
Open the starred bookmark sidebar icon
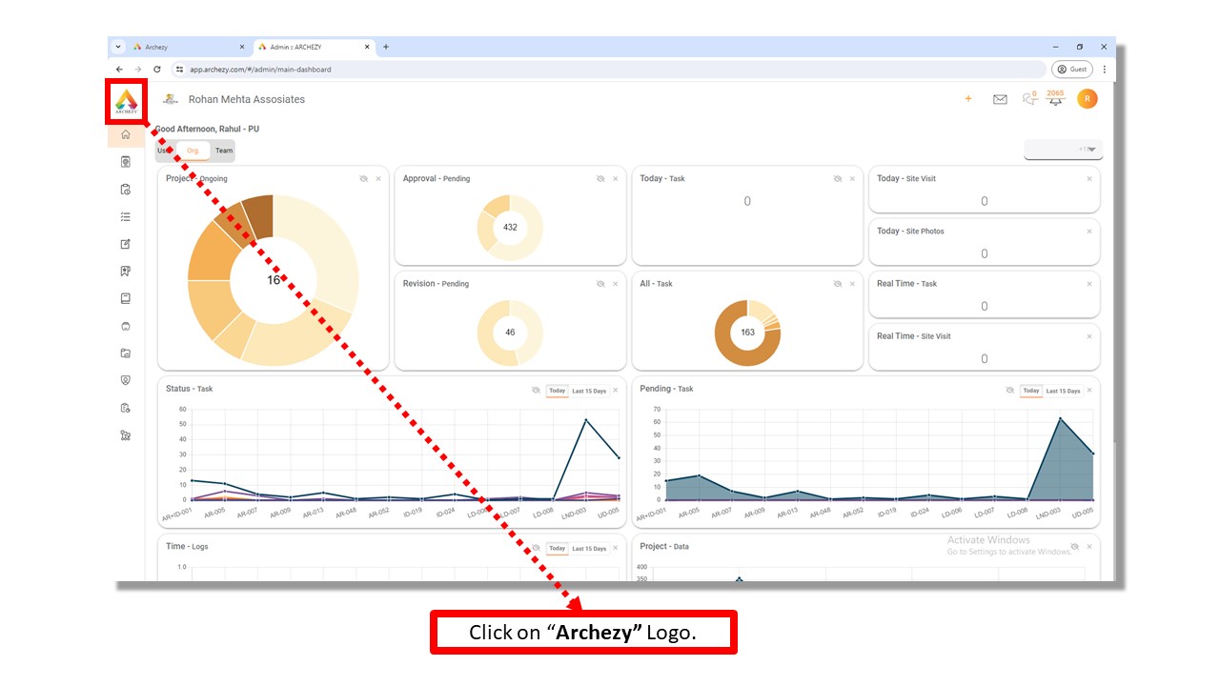coord(126,272)
